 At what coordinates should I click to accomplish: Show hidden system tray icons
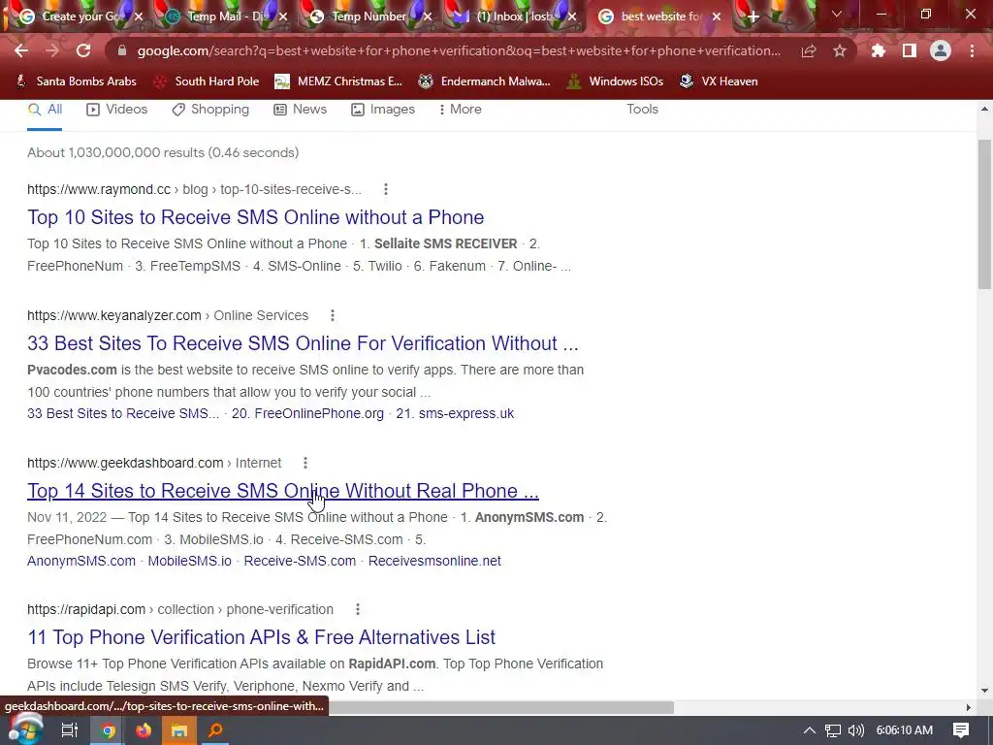(810, 730)
